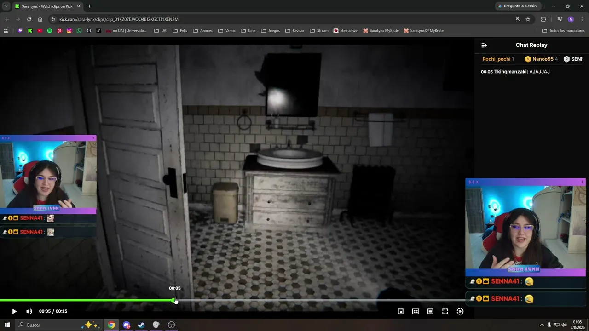The width and height of the screenshot is (589, 331).
Task: Click the seek handle at 00:05
Action: (x=175, y=301)
